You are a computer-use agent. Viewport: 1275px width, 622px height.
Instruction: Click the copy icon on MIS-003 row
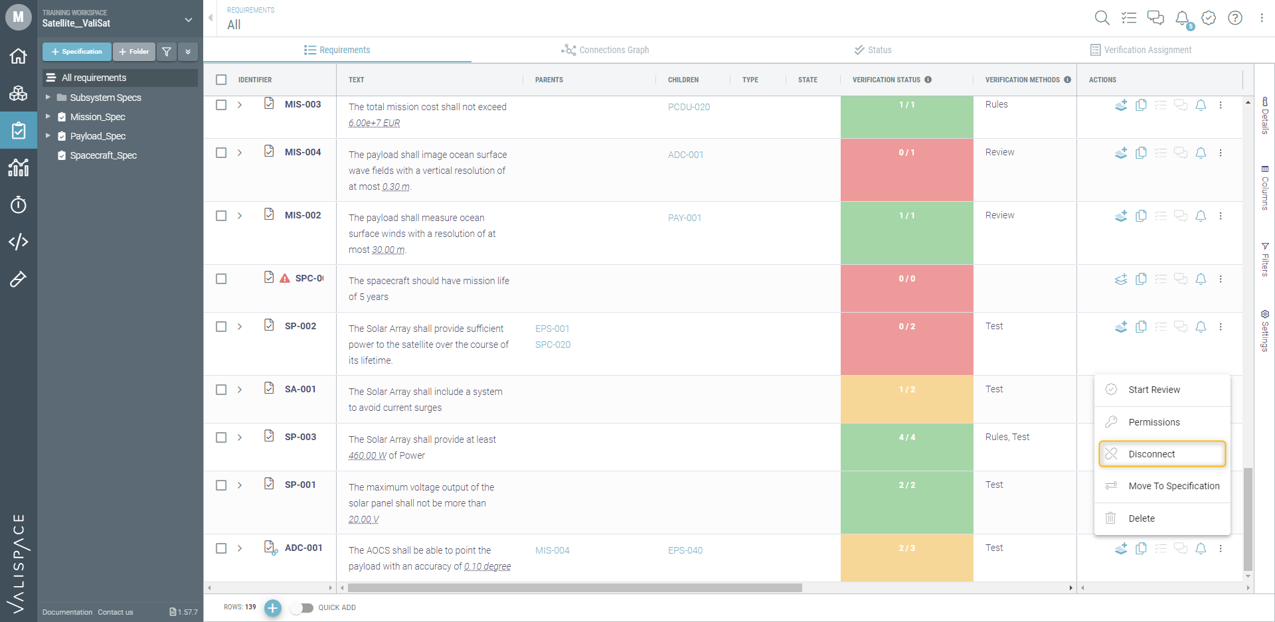pyautogui.click(x=1141, y=105)
